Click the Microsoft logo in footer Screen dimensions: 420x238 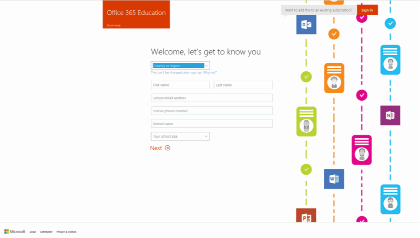pyautogui.click(x=15, y=232)
